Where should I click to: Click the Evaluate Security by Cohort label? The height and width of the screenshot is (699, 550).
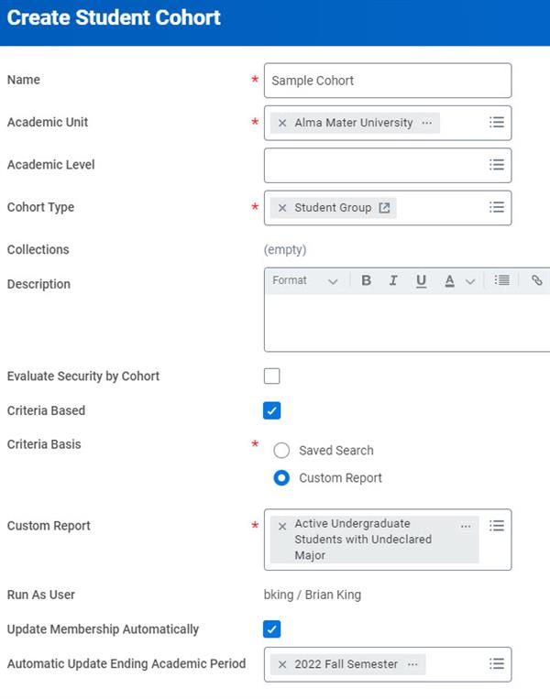point(83,377)
